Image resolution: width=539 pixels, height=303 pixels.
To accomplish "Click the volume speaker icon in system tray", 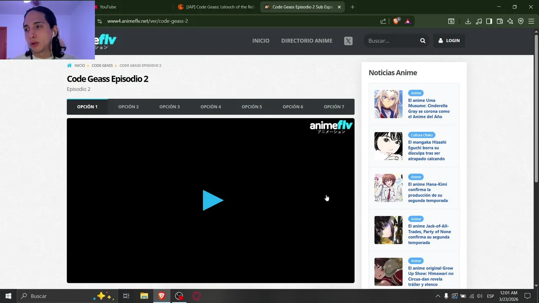I will click(x=480, y=296).
